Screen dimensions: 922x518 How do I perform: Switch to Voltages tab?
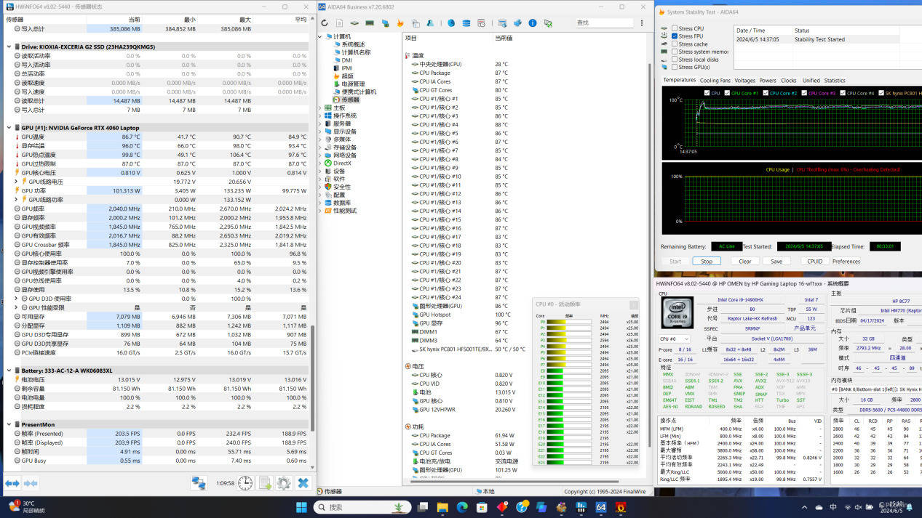[x=744, y=81]
